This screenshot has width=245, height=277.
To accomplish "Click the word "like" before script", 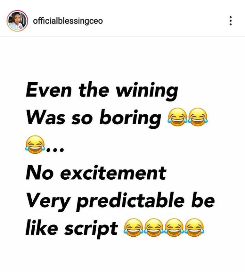I will point(42,227).
